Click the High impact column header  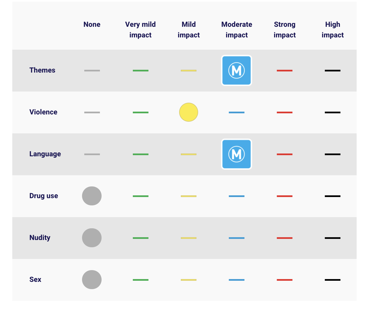click(333, 30)
